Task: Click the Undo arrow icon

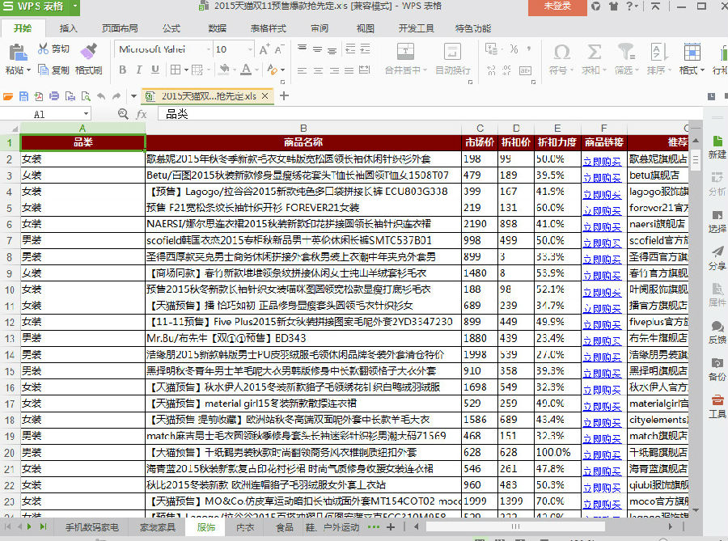Action: (101, 96)
